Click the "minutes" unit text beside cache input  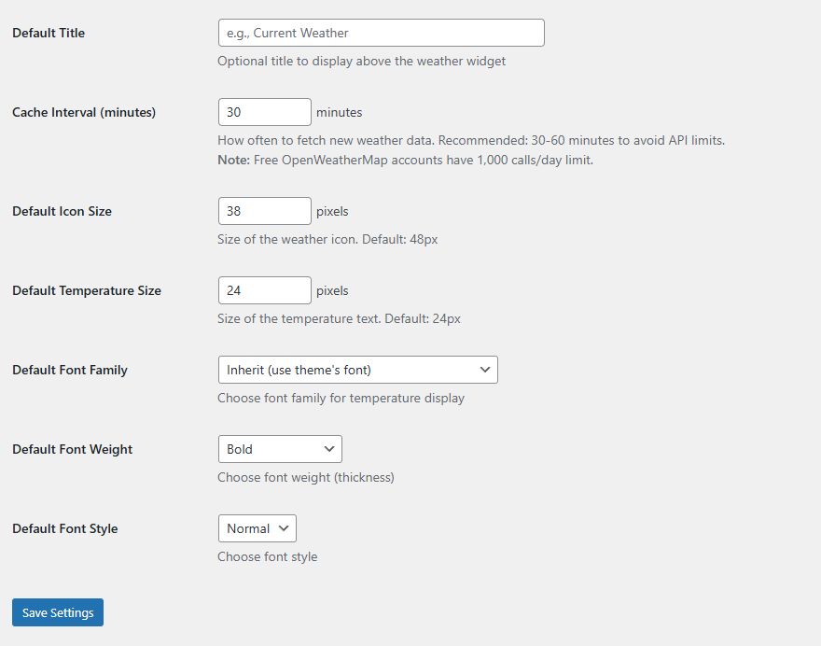point(339,112)
